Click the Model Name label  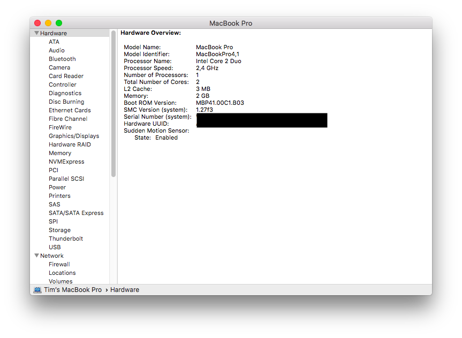coord(142,47)
